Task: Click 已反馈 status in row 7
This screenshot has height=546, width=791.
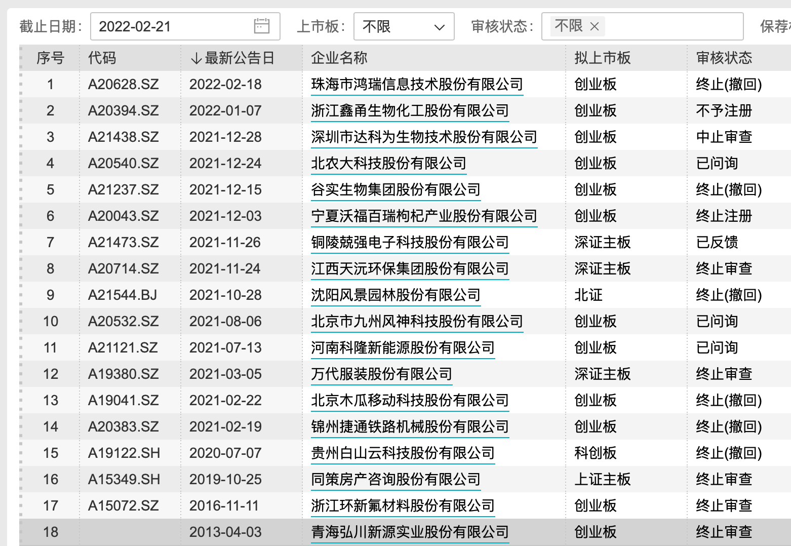Action: pyautogui.click(x=717, y=242)
